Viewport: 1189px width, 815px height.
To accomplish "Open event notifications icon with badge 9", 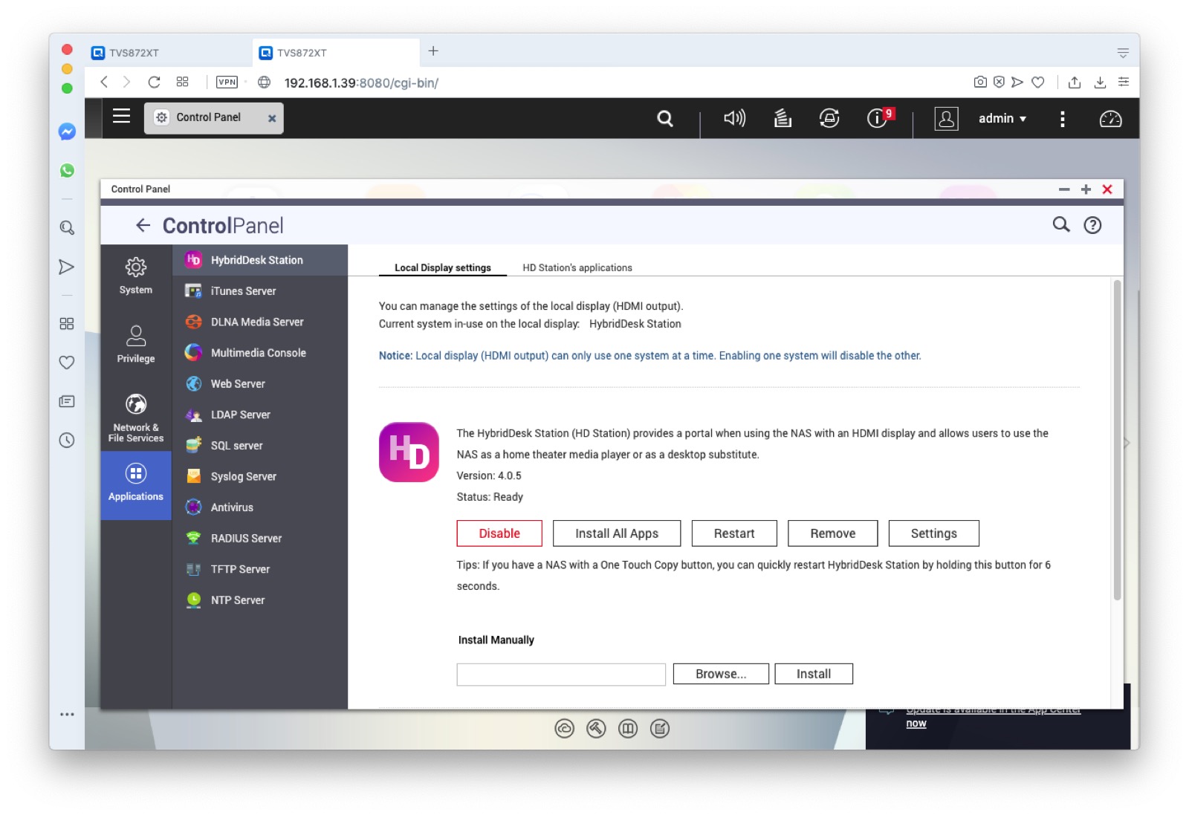I will pos(879,117).
